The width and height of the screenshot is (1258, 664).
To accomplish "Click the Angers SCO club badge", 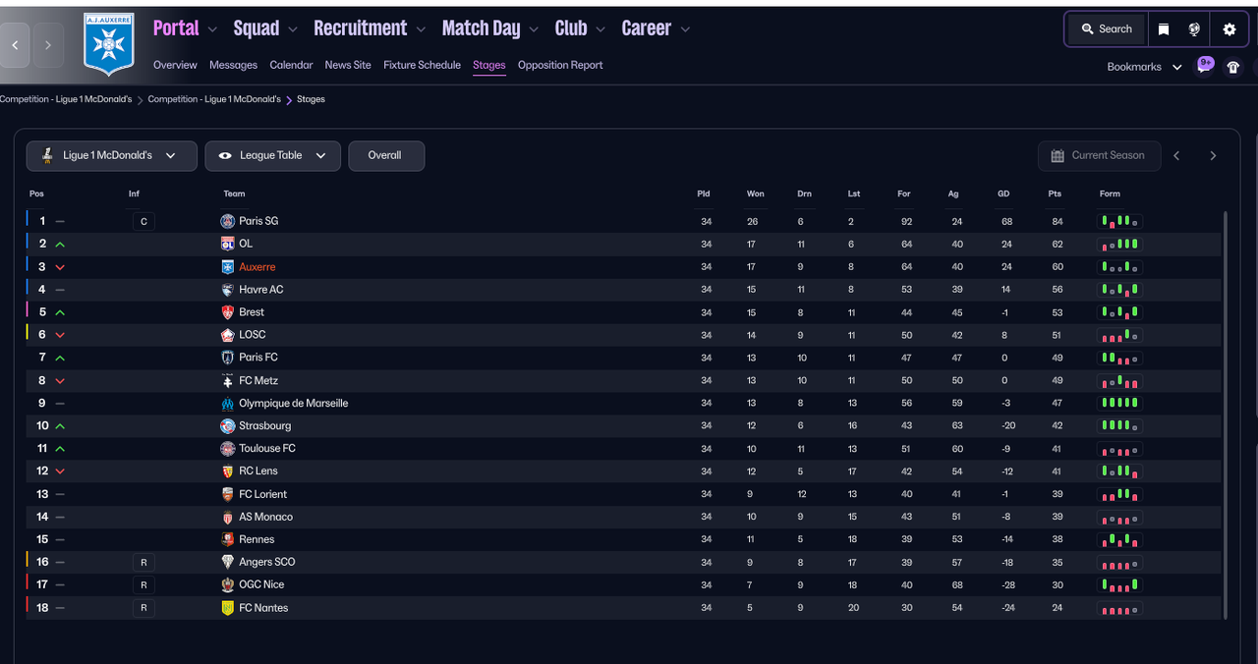I will tap(227, 562).
